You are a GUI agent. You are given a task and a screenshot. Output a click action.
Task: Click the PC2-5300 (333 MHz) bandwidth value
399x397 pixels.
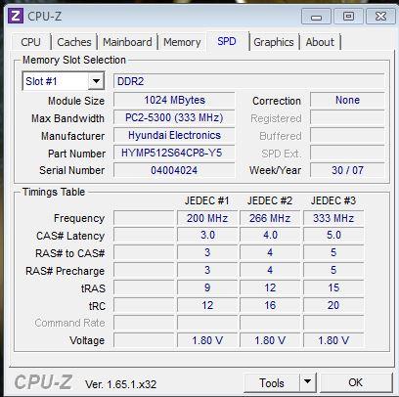[174, 117]
